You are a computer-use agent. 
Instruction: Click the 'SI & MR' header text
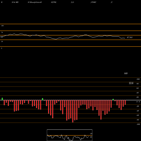(15, 2)
